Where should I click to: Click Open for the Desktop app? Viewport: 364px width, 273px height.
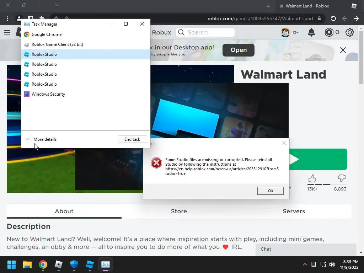click(239, 50)
